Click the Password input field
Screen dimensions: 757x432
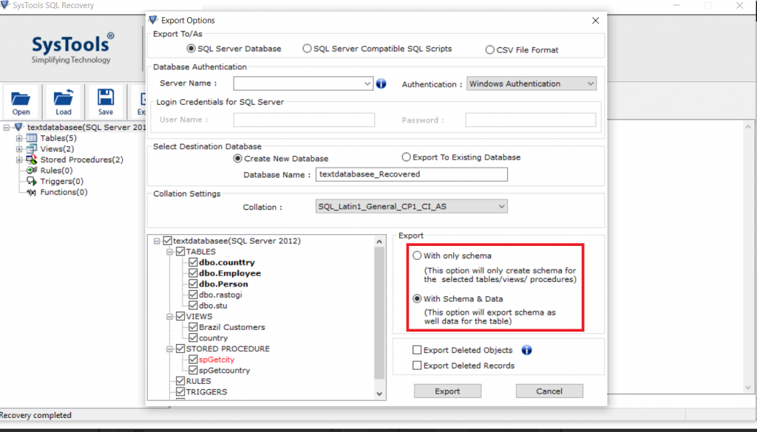point(531,120)
